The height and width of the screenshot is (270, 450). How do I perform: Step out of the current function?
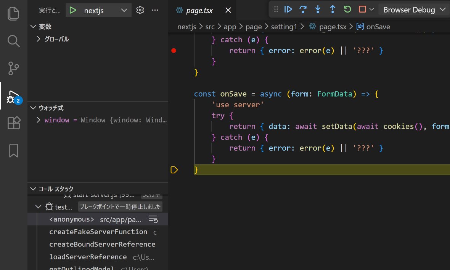coord(333,10)
